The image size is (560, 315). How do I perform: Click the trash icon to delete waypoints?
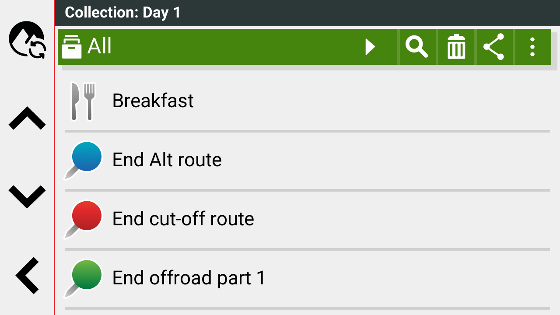tap(456, 46)
